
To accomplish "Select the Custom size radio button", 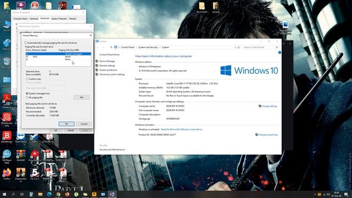I will 27,79.
